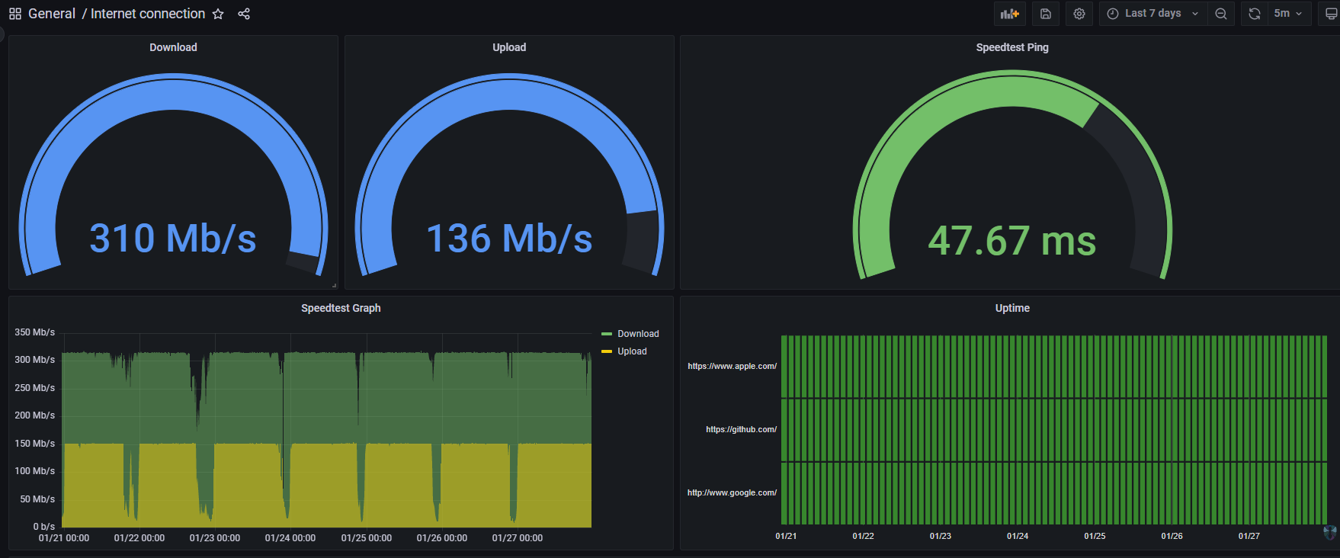Star the Internet connection dashboard
1340x558 pixels.
[x=218, y=14]
